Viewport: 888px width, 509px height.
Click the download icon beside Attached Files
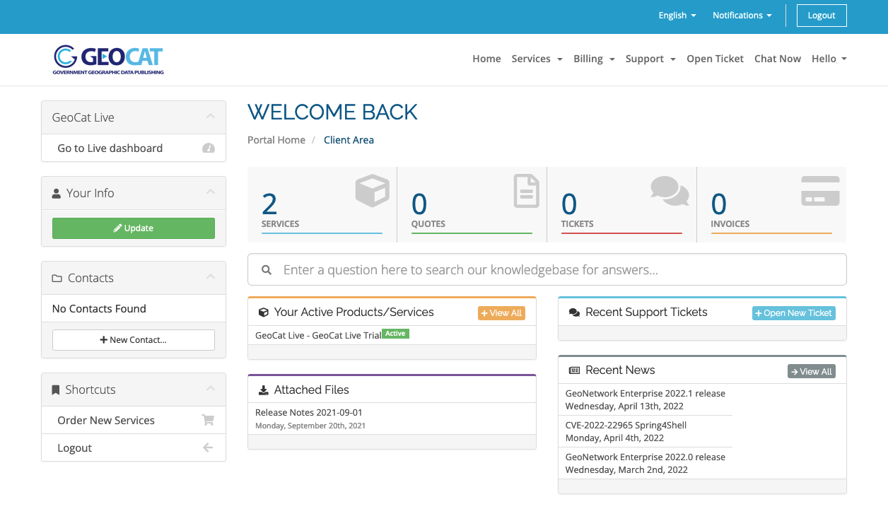pos(264,390)
